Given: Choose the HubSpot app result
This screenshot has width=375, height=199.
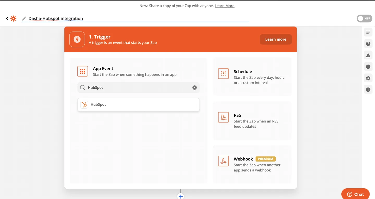Looking at the screenshot, I should click(138, 105).
